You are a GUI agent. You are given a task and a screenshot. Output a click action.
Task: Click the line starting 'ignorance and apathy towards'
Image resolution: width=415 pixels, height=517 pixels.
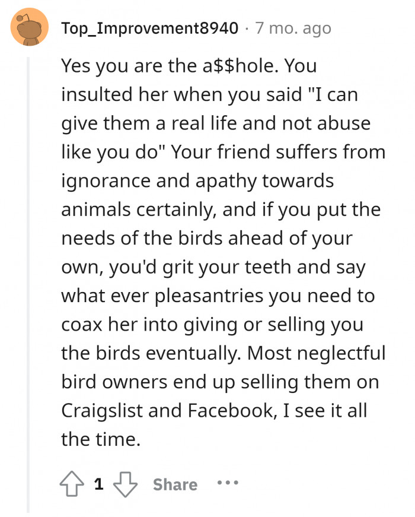click(x=199, y=181)
